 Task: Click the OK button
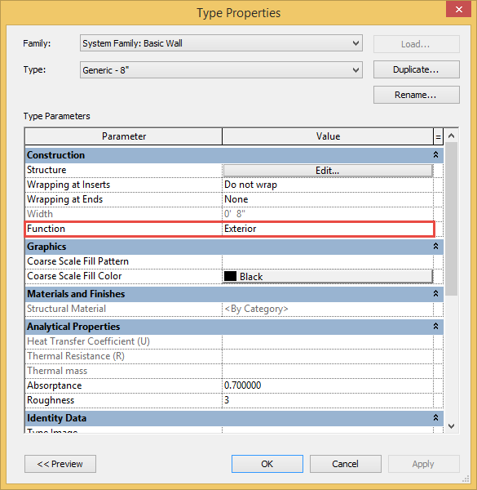(267, 464)
